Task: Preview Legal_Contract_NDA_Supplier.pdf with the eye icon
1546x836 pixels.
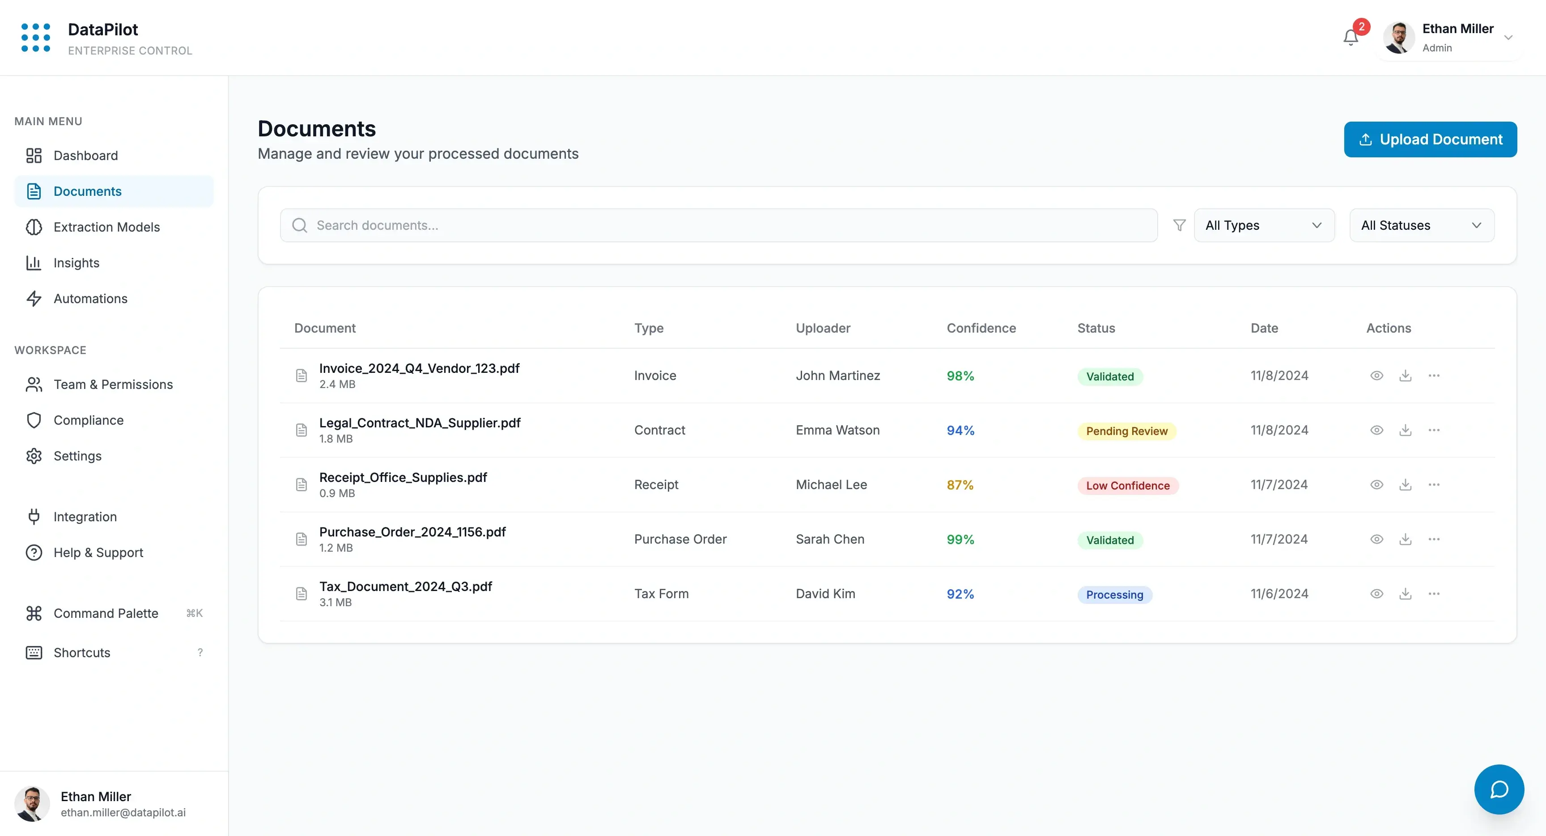Action: click(1377, 430)
